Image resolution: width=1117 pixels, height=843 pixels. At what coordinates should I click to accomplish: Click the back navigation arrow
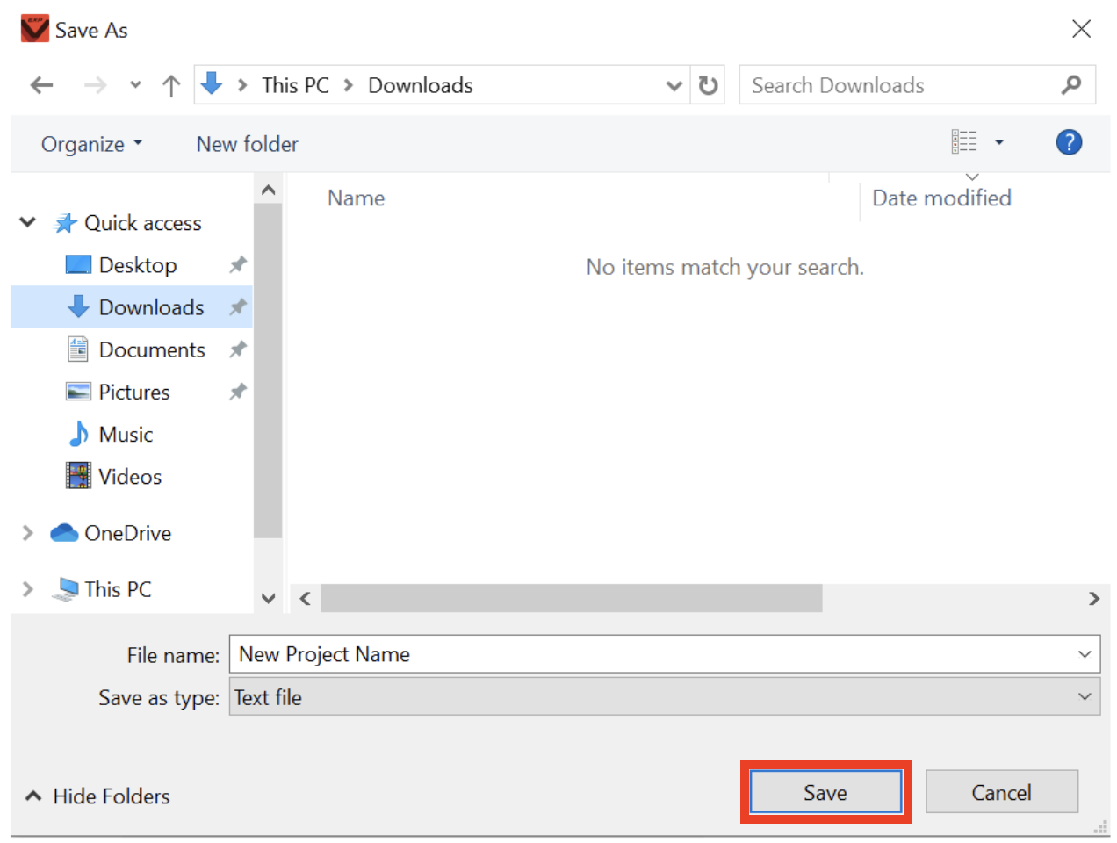[41, 84]
